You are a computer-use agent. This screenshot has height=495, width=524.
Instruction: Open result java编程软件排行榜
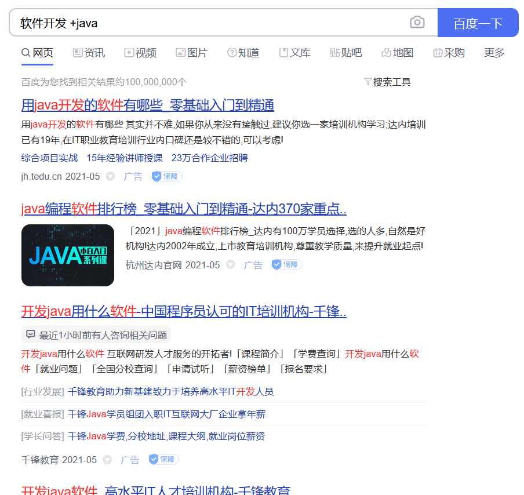184,209
